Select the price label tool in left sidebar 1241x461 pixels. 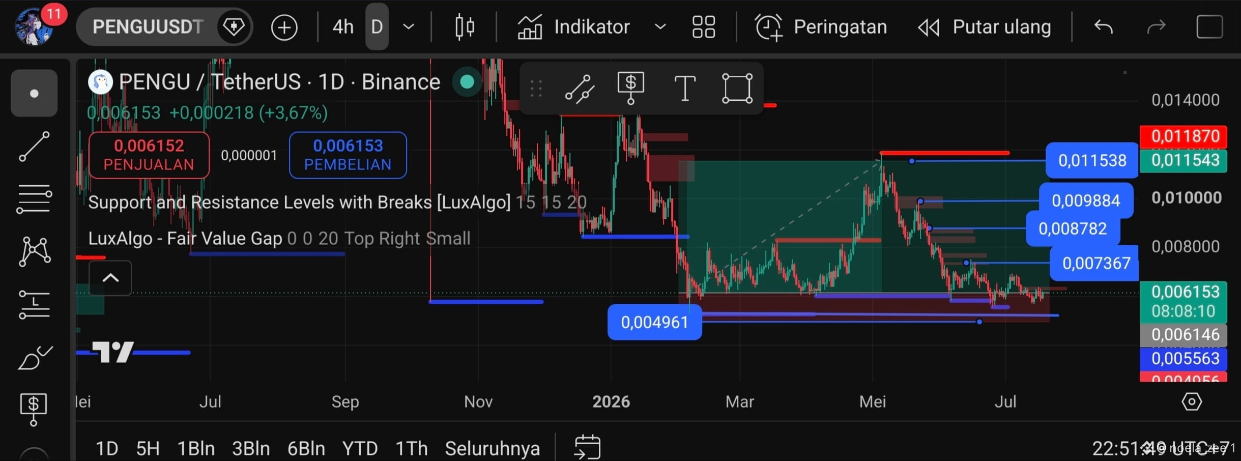point(34,410)
